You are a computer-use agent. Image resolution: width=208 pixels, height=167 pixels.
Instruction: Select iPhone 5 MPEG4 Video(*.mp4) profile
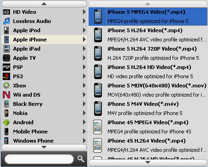[x=148, y=17]
